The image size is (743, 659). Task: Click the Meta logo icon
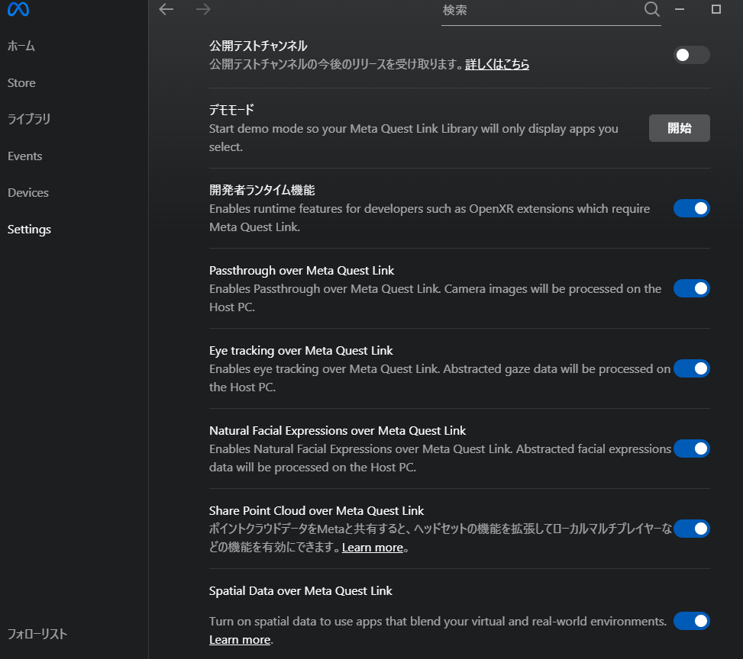[x=18, y=8]
